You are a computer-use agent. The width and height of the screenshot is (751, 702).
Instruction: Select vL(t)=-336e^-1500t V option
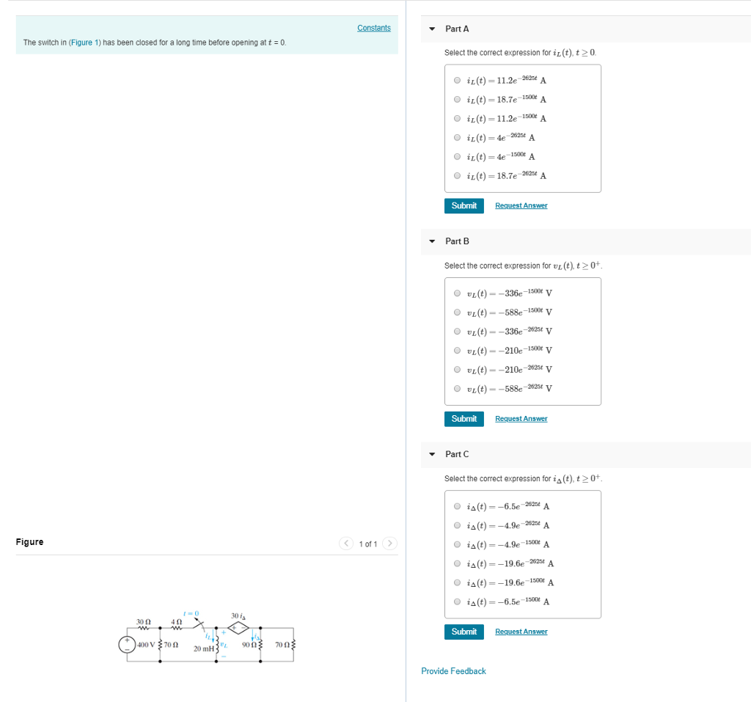[457, 293]
